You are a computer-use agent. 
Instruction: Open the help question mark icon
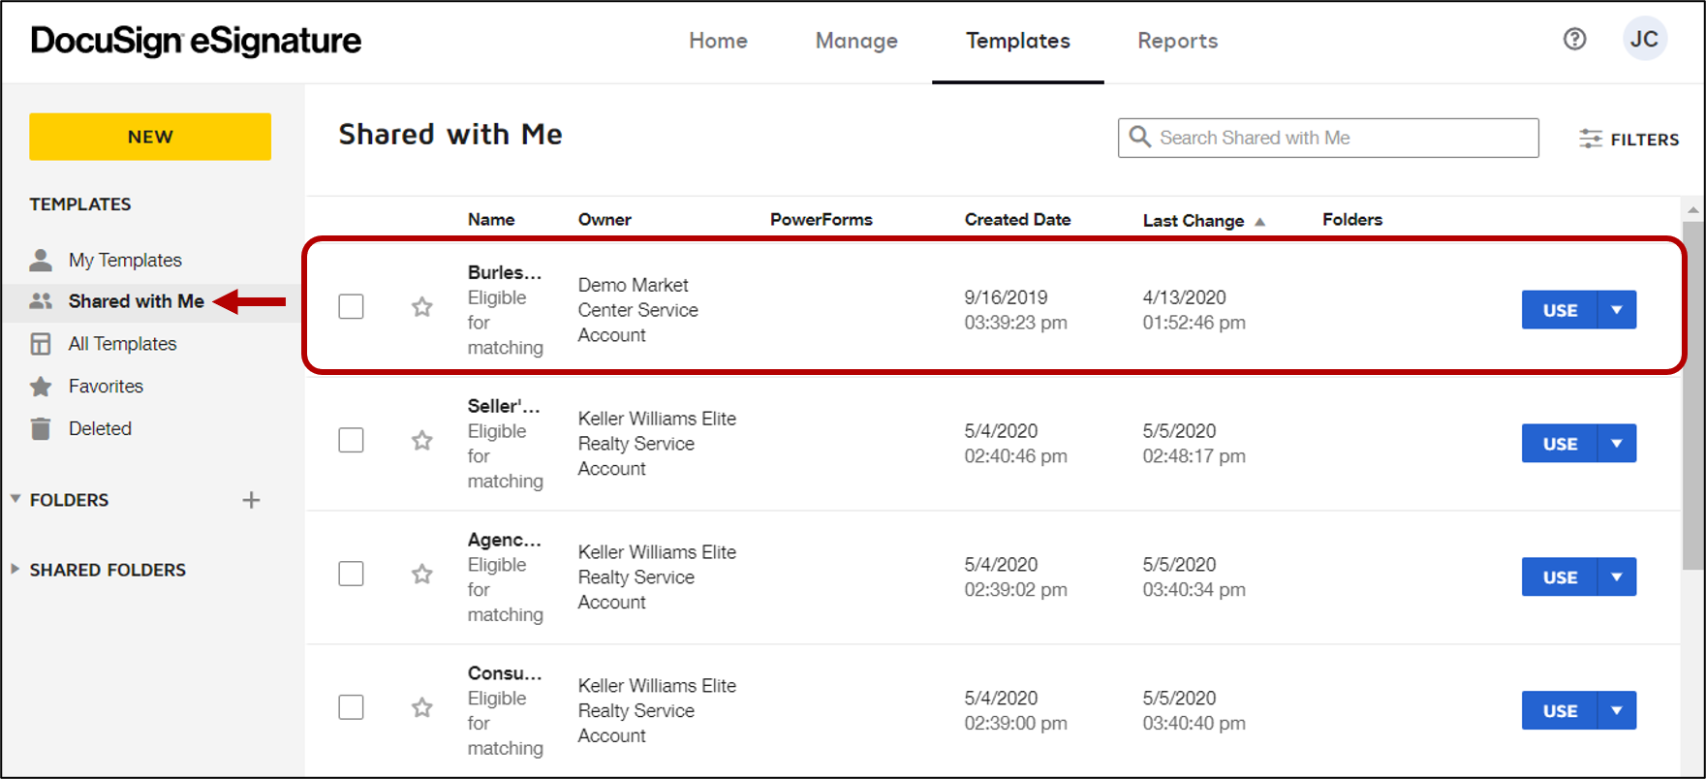tap(1574, 40)
